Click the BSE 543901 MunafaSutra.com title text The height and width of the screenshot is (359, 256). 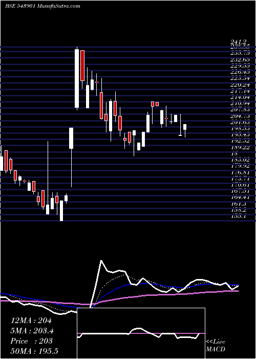42,6
